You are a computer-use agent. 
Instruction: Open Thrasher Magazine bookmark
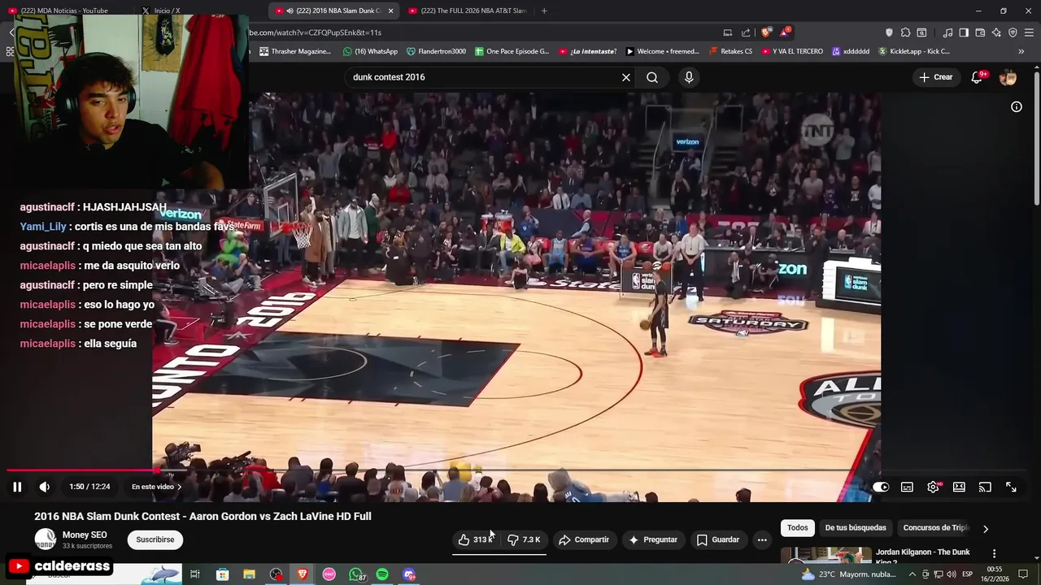[x=295, y=51]
